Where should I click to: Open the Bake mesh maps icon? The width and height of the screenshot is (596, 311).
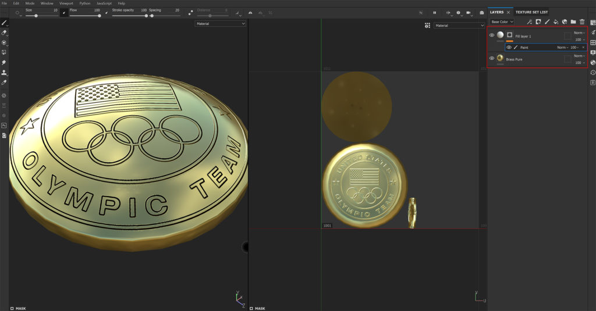(x=4, y=96)
